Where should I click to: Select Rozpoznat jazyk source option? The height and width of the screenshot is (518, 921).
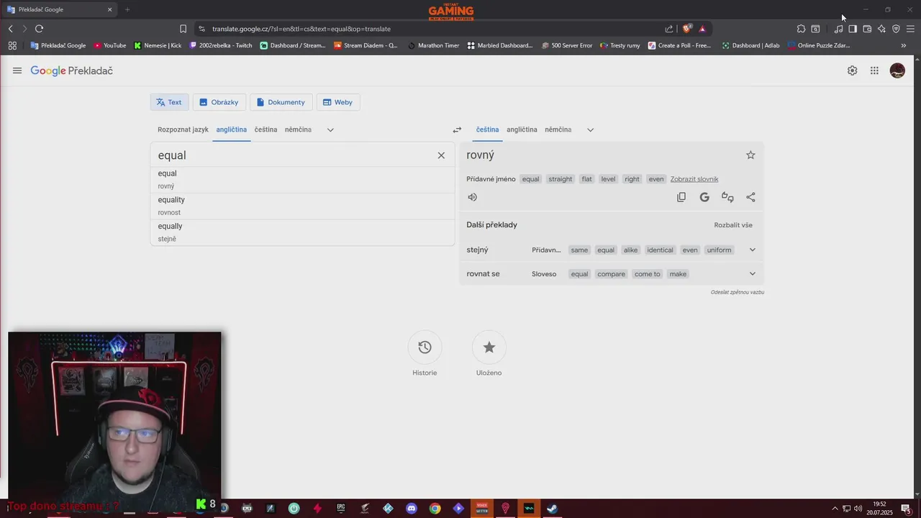(x=183, y=129)
